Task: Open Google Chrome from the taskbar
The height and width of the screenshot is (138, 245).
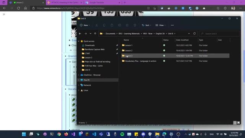Action: click(59, 134)
